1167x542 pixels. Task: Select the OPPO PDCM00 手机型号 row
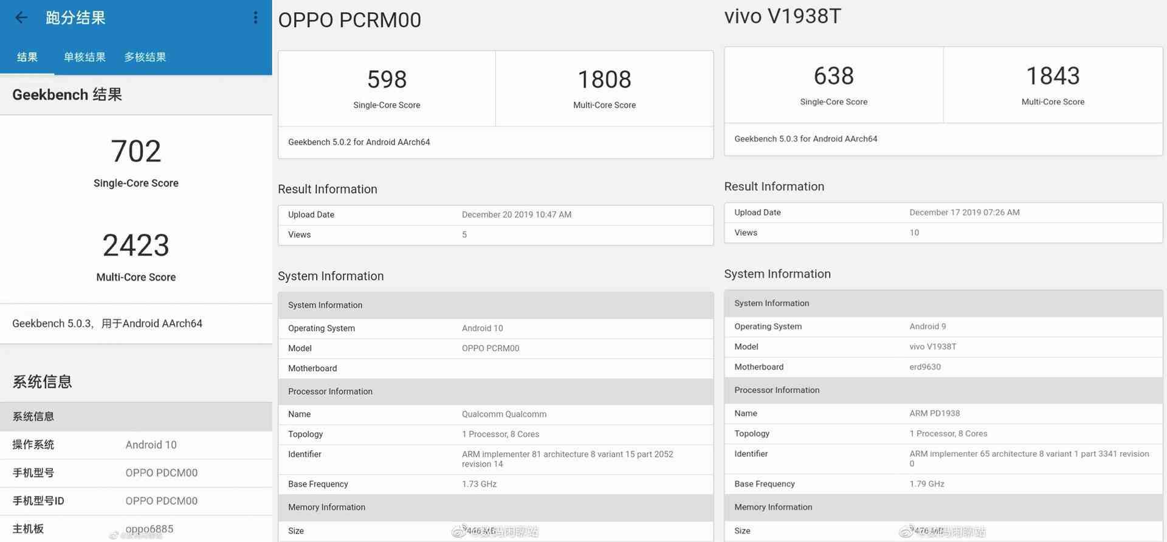click(136, 473)
